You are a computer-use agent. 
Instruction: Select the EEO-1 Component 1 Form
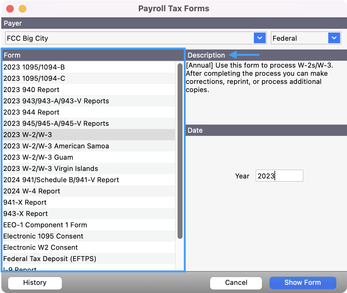pos(45,225)
